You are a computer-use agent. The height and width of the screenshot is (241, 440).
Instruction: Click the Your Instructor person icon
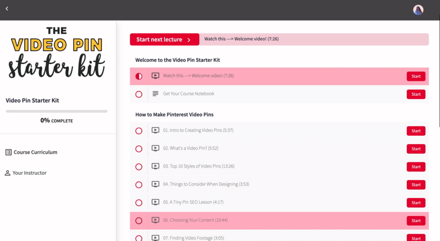pyautogui.click(x=7, y=173)
